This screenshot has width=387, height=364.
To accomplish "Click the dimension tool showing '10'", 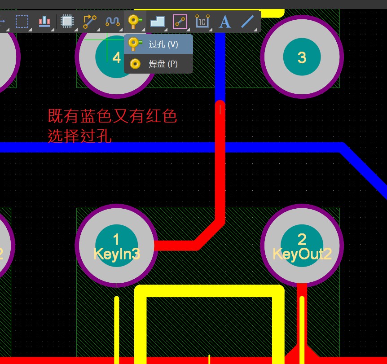I will [202, 21].
